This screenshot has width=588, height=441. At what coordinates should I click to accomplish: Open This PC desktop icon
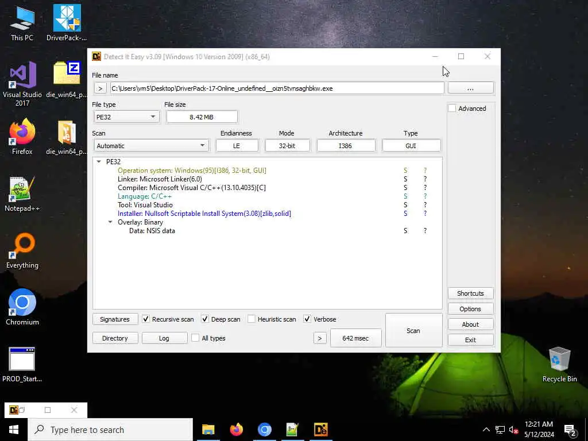[x=22, y=23]
